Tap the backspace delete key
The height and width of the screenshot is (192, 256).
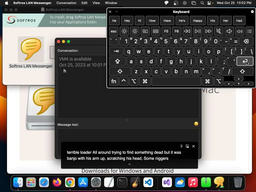246,41
